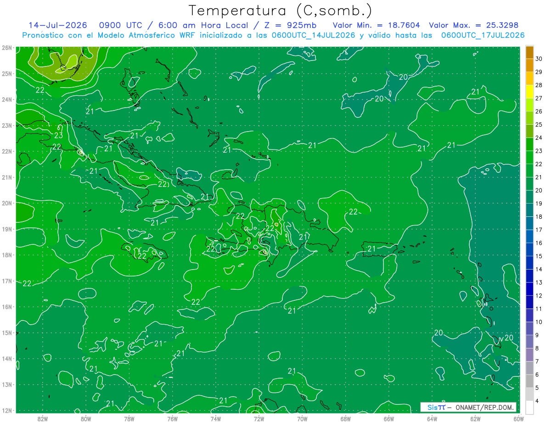The height and width of the screenshot is (425, 551).
Task: Select the lime swatch between 26 and 27
Action: [x=529, y=105]
